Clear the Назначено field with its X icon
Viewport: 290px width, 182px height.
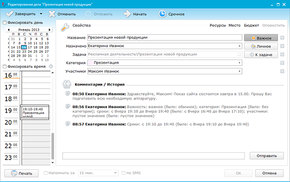click(282, 46)
